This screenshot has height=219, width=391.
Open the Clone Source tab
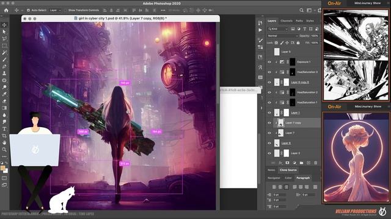pos(288,170)
